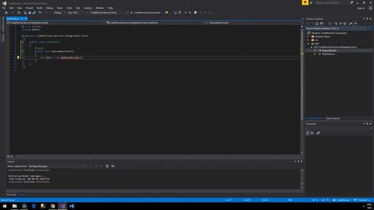Screen dimensions: 374x210
Task: Open the Project menu
Action: [x=29, y=8]
